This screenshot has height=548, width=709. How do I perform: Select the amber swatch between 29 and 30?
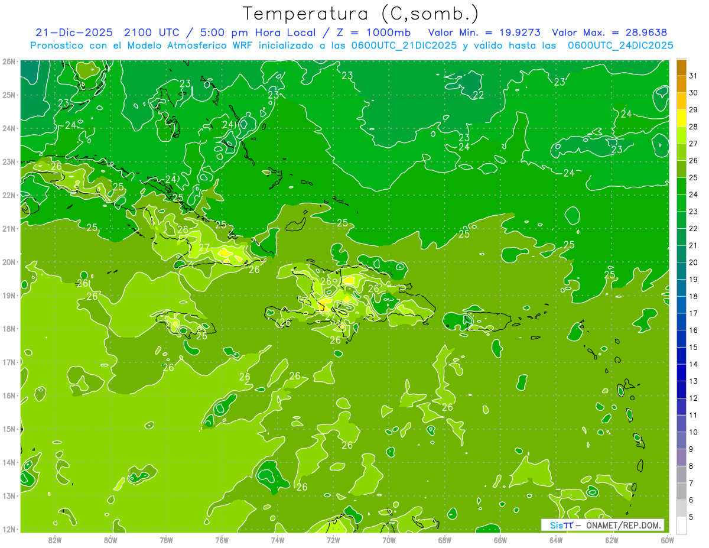point(681,102)
